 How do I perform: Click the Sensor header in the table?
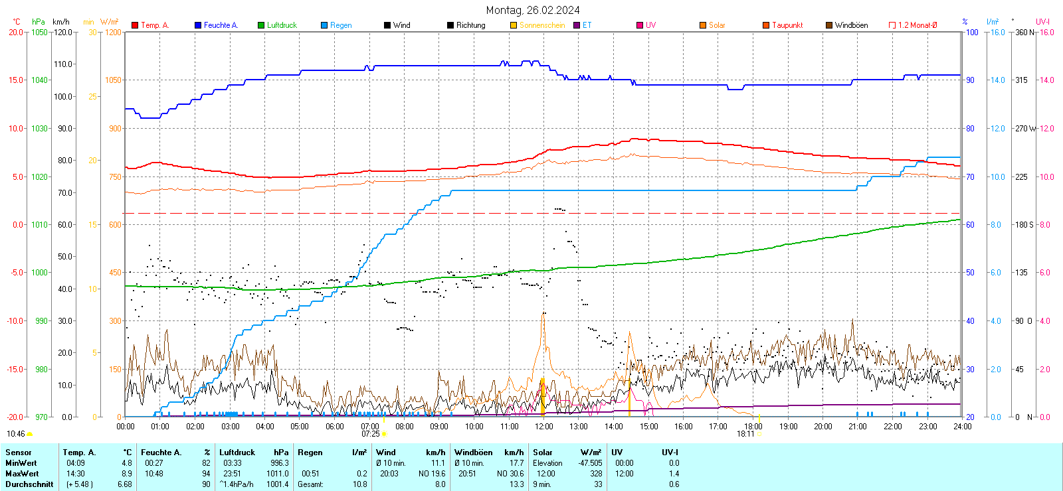click(x=19, y=453)
